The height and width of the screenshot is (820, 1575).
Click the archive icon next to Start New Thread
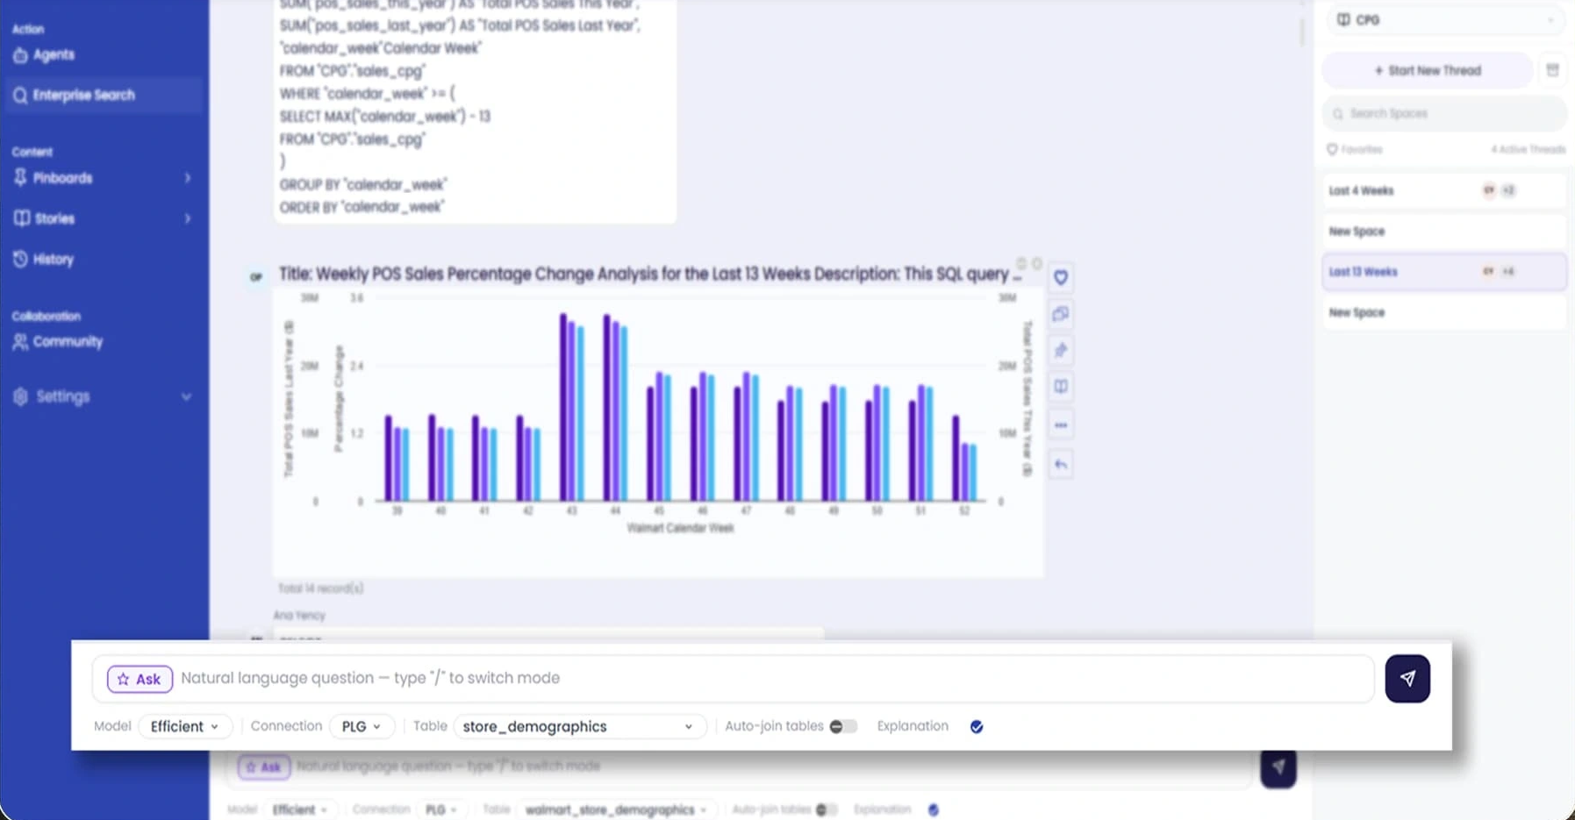point(1552,70)
